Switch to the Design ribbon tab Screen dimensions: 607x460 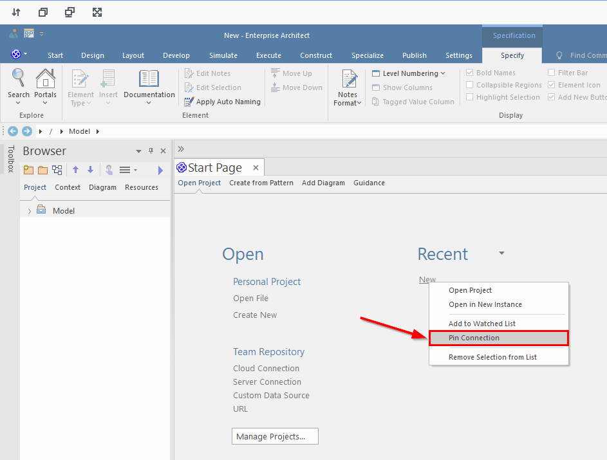[x=93, y=55]
